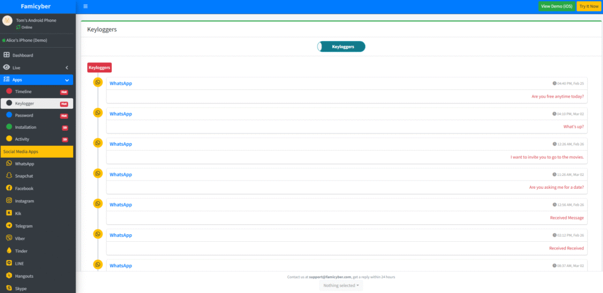Toggle the Keyloggers pill switch
This screenshot has height=293, width=603.
click(341, 47)
